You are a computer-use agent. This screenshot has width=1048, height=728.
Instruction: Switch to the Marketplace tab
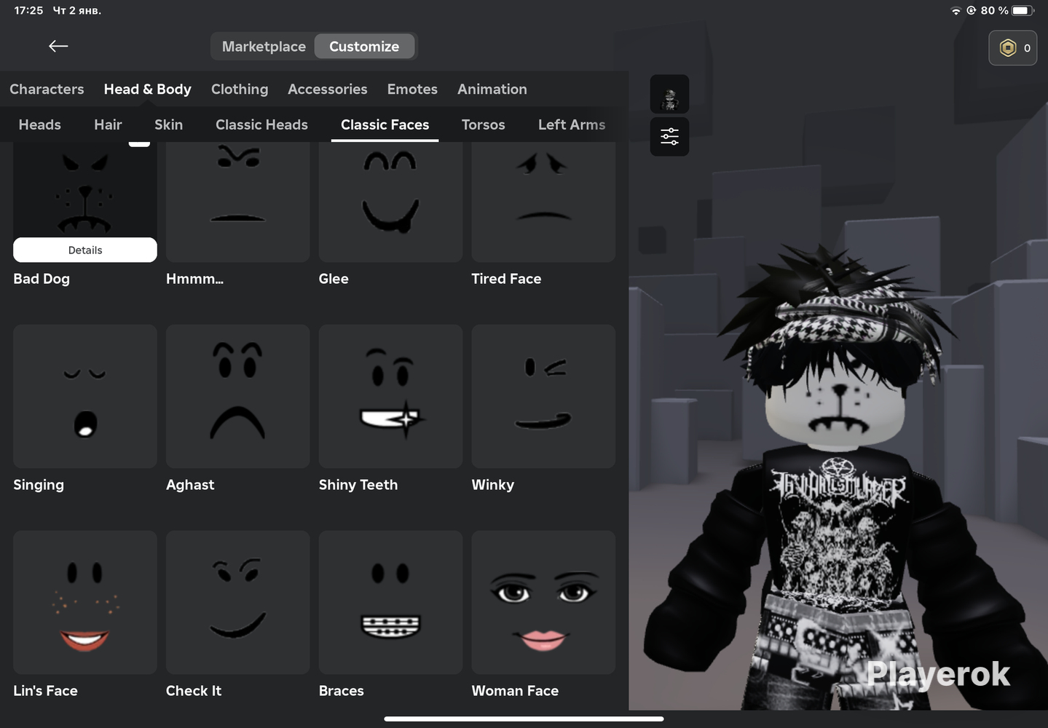264,47
